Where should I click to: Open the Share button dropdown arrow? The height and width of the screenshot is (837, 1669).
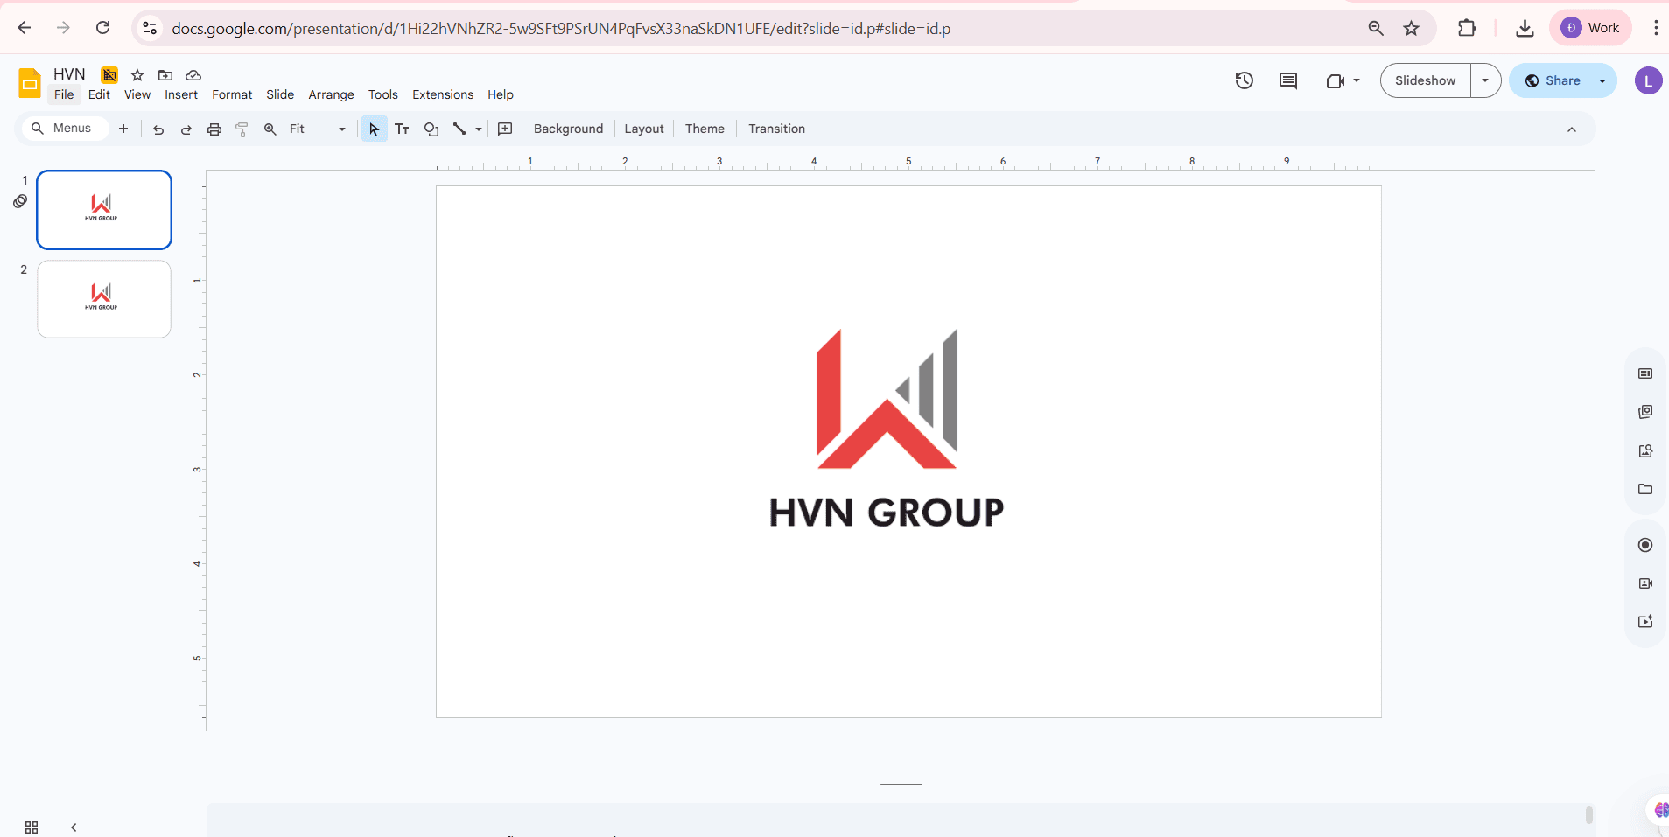(1603, 80)
